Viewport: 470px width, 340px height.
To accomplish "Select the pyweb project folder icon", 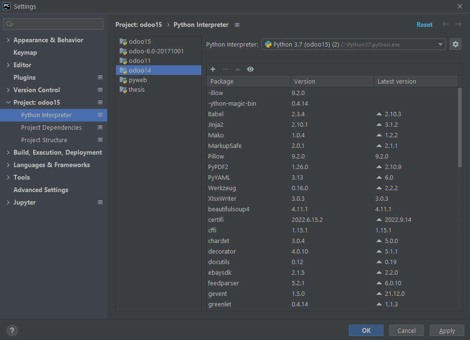I will 123,80.
